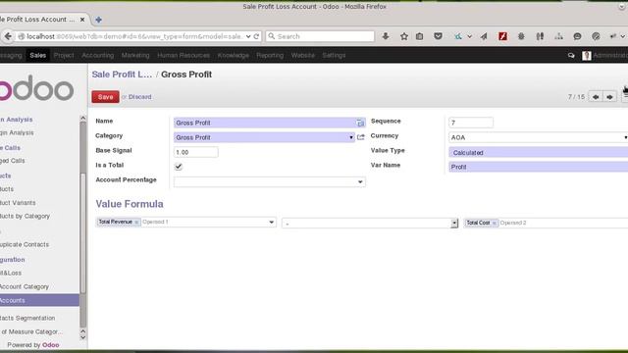This screenshot has height=353, width=628.
Task: Open the Category external link icon
Action: point(361,137)
